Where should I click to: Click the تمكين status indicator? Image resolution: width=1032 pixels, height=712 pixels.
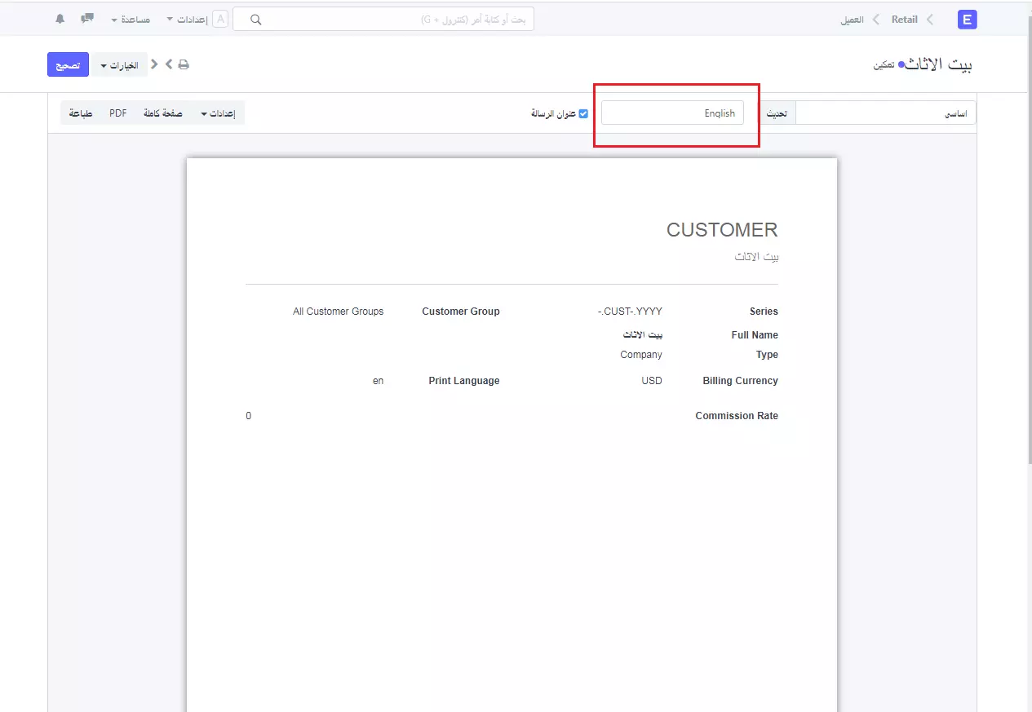point(884,65)
